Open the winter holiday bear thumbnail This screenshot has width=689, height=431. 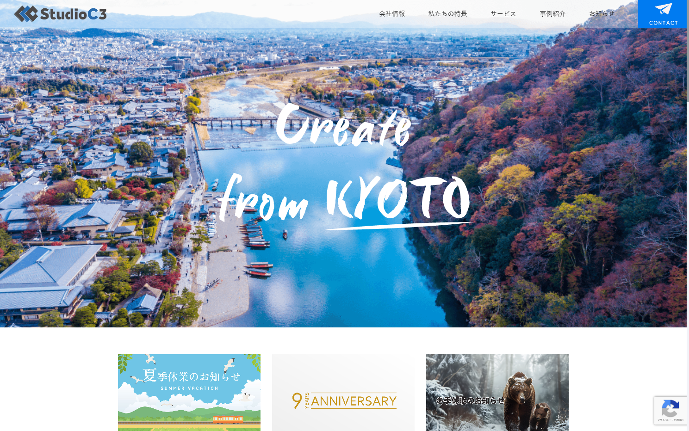click(497, 393)
